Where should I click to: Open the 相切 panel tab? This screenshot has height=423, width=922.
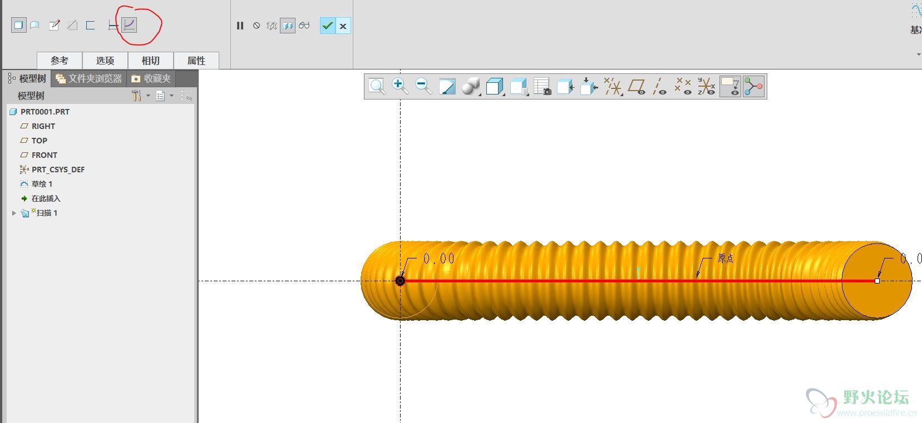click(151, 61)
